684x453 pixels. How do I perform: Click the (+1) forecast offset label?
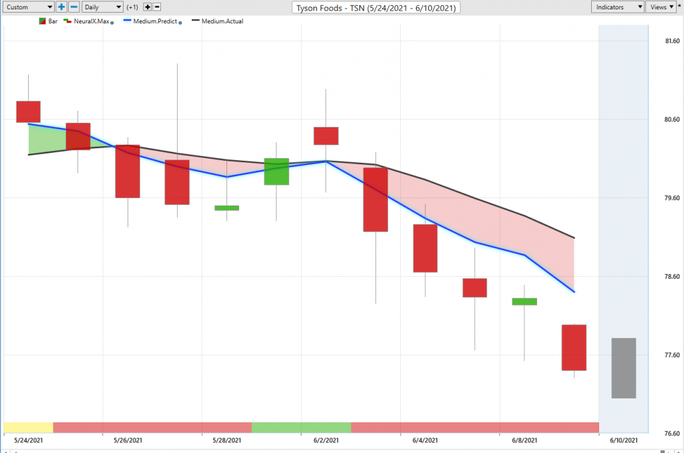(x=132, y=7)
